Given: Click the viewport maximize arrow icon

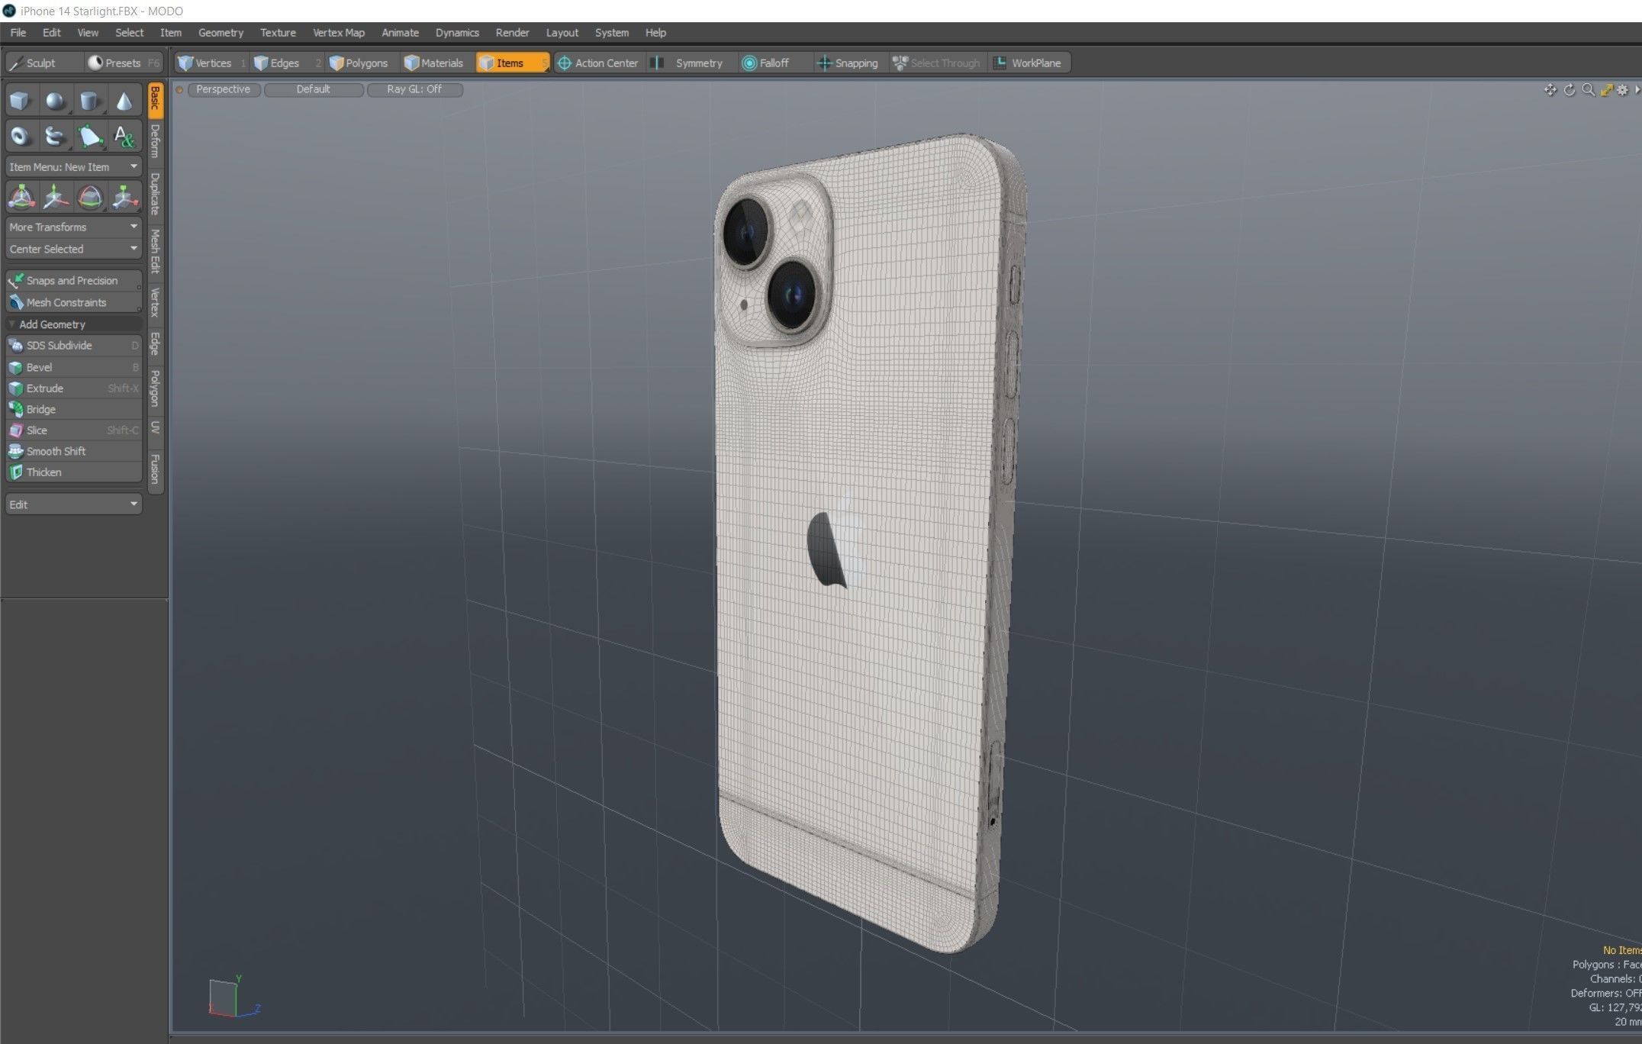Looking at the screenshot, I should point(1606,90).
